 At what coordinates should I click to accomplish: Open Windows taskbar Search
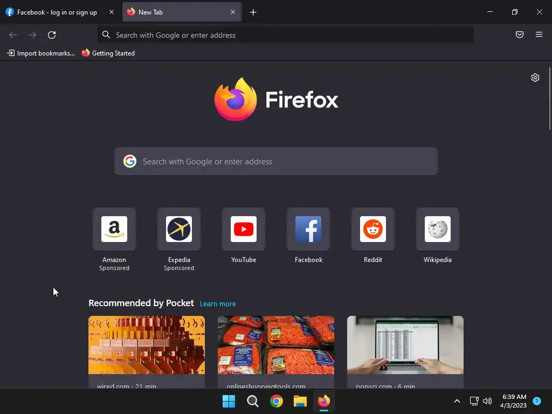(x=253, y=401)
